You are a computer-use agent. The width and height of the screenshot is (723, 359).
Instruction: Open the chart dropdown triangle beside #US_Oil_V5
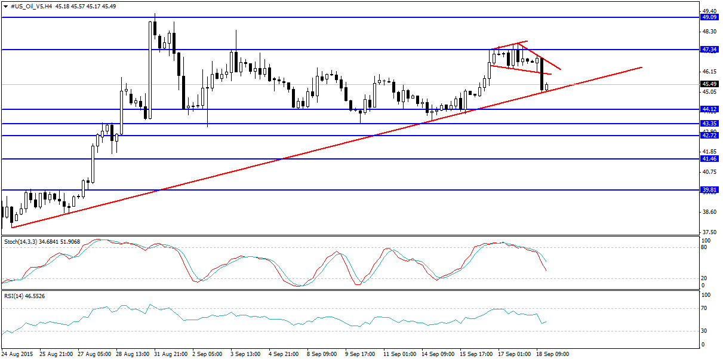pyautogui.click(x=5, y=6)
